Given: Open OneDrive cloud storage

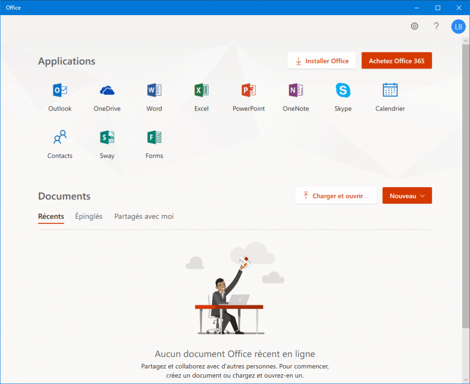Looking at the screenshot, I should coord(107,97).
